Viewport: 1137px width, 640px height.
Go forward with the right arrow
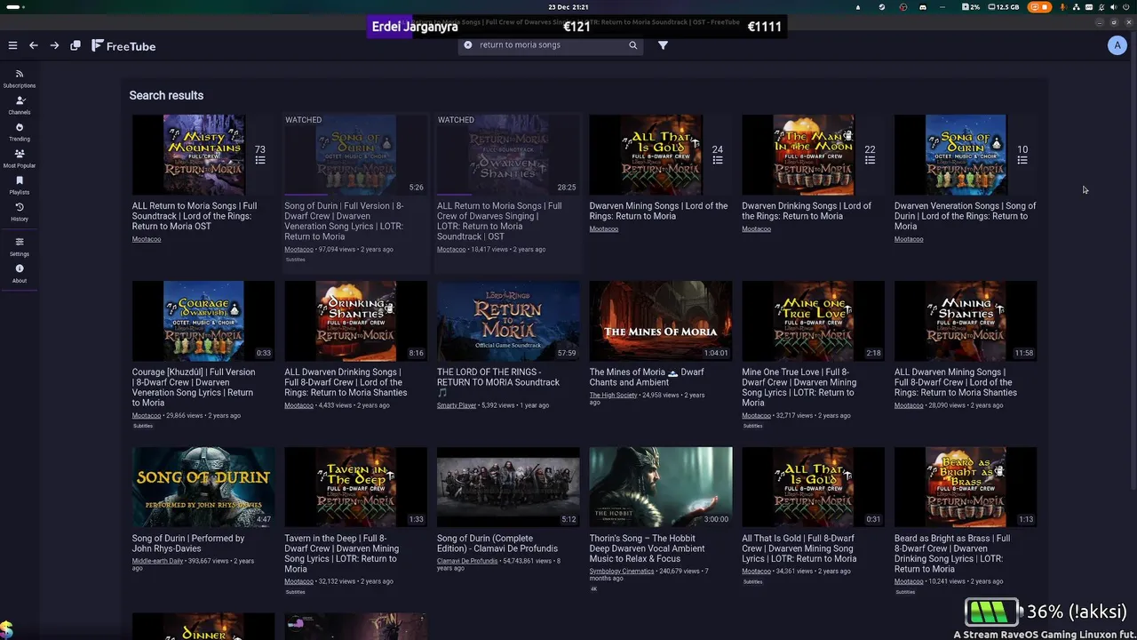tap(54, 45)
